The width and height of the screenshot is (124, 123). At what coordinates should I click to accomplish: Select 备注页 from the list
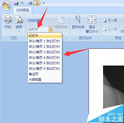point(45,74)
